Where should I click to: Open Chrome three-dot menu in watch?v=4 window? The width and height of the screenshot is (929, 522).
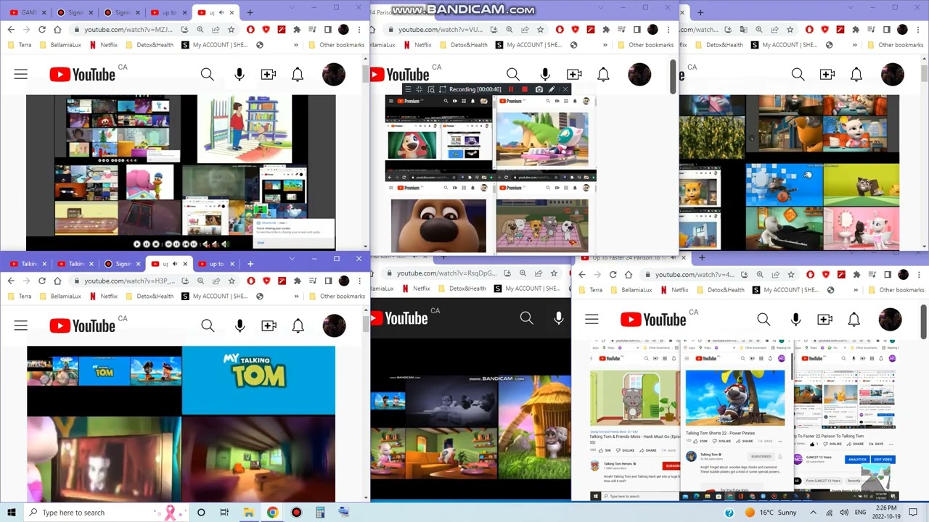tap(920, 275)
